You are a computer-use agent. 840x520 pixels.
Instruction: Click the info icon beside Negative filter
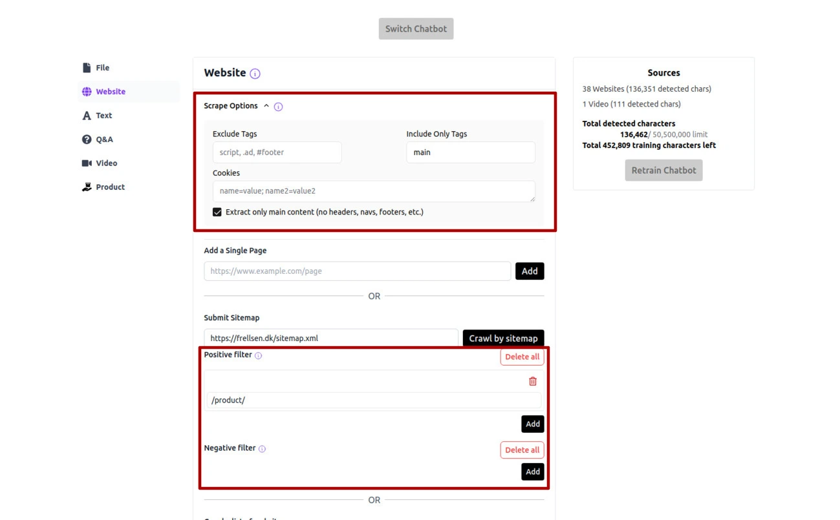(x=262, y=449)
